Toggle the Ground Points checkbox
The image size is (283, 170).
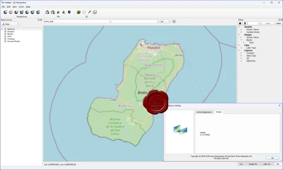pyautogui.click(x=5, y=41)
